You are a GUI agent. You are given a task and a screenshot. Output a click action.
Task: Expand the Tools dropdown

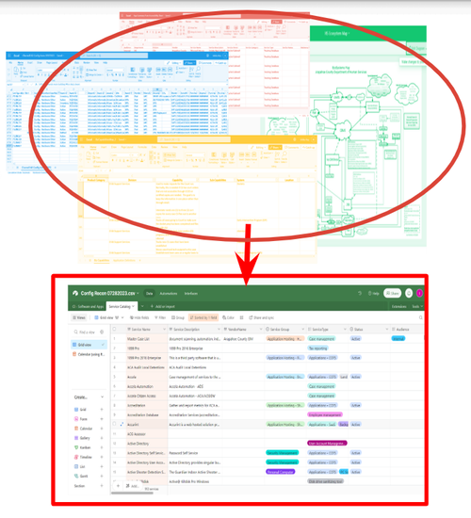417,307
